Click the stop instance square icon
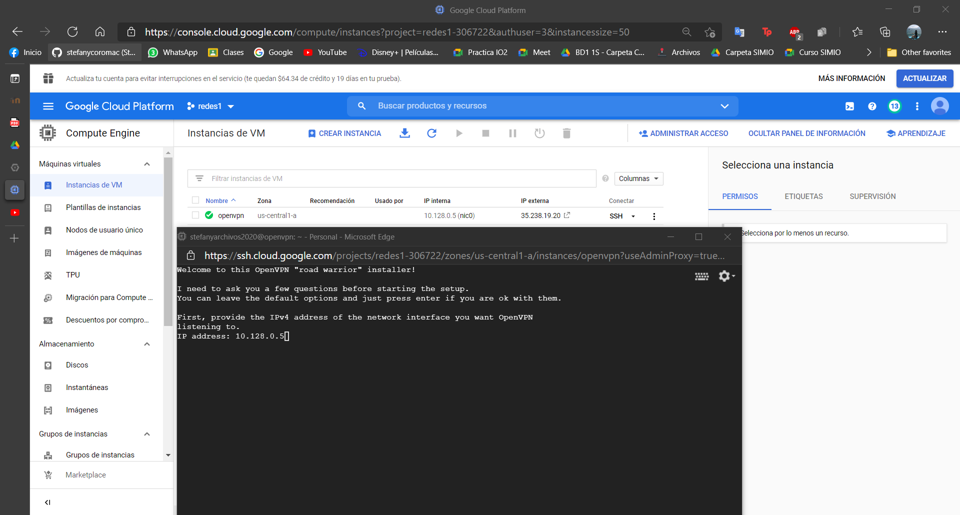The width and height of the screenshot is (960, 515). [485, 133]
